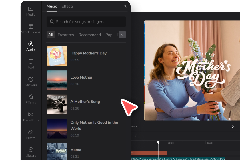Screen dimensions: 240x160
Task: Click the Mother's Day preview canvas
Action: tap(192, 70)
